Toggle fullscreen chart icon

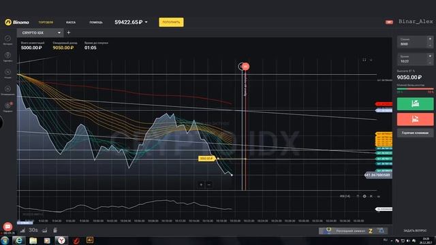click(364, 60)
